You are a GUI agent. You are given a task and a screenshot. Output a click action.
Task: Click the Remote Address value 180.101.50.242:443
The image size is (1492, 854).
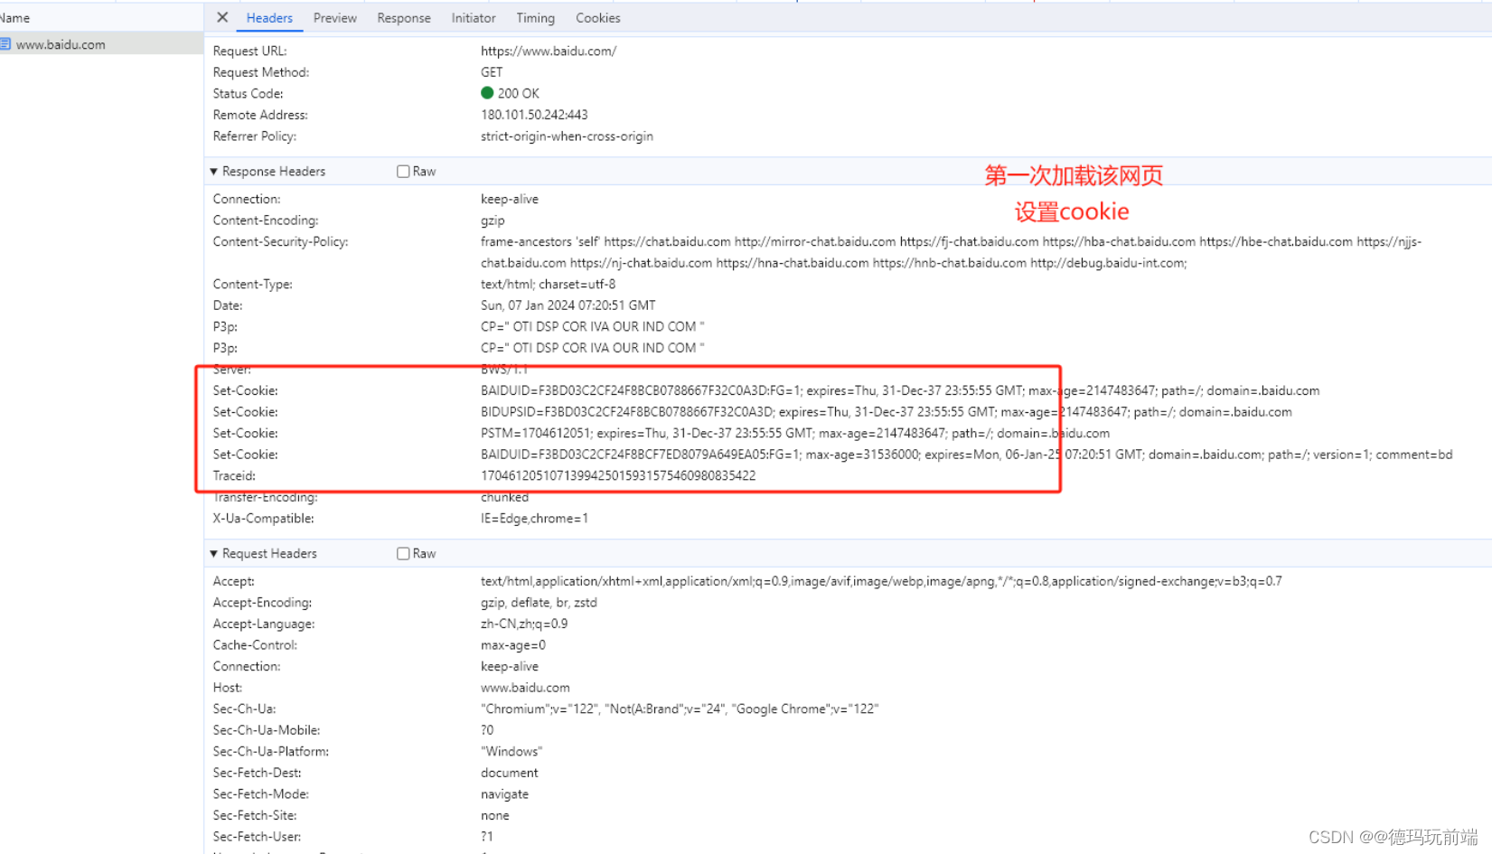click(534, 116)
